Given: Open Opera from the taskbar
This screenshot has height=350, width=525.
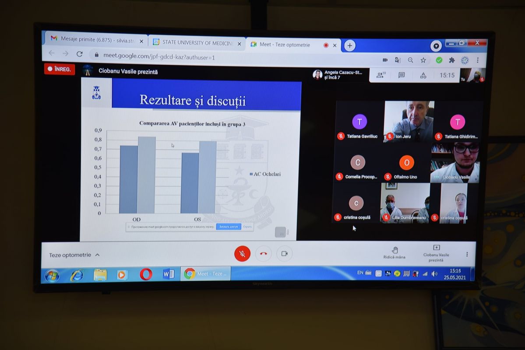Looking at the screenshot, I should [x=146, y=274].
